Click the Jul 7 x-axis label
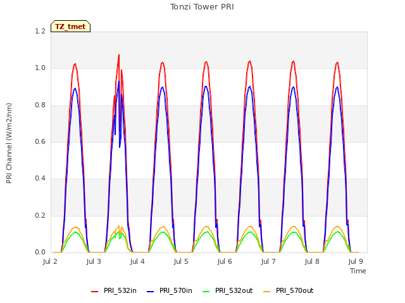 (x=268, y=261)
